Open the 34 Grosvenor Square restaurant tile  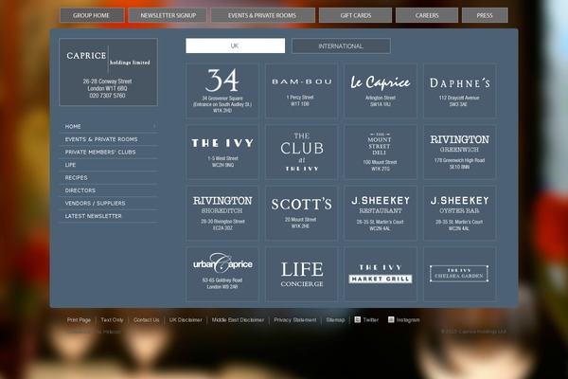[x=222, y=91]
